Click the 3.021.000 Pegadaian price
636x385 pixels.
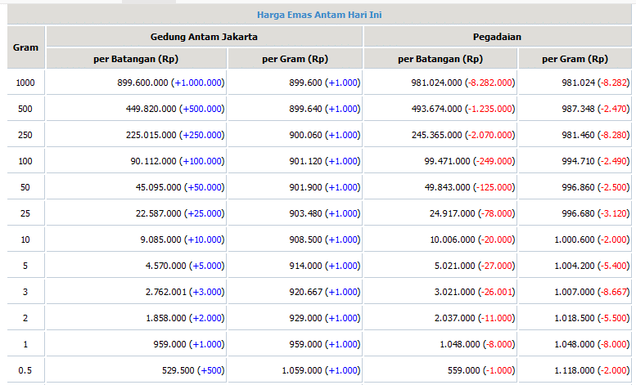[454, 292]
